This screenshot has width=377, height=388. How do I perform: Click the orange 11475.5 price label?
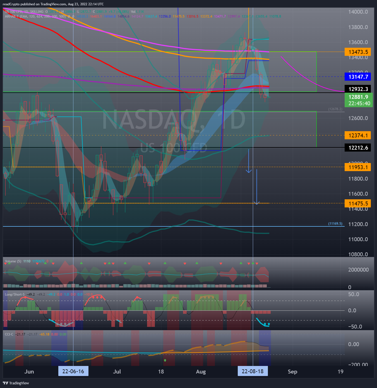[358, 203]
